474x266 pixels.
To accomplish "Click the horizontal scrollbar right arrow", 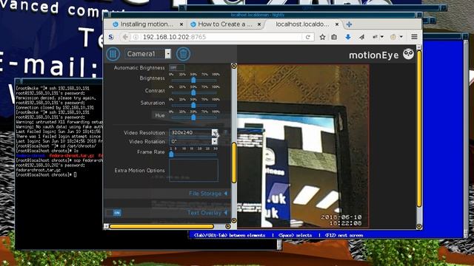I will 228,226.
